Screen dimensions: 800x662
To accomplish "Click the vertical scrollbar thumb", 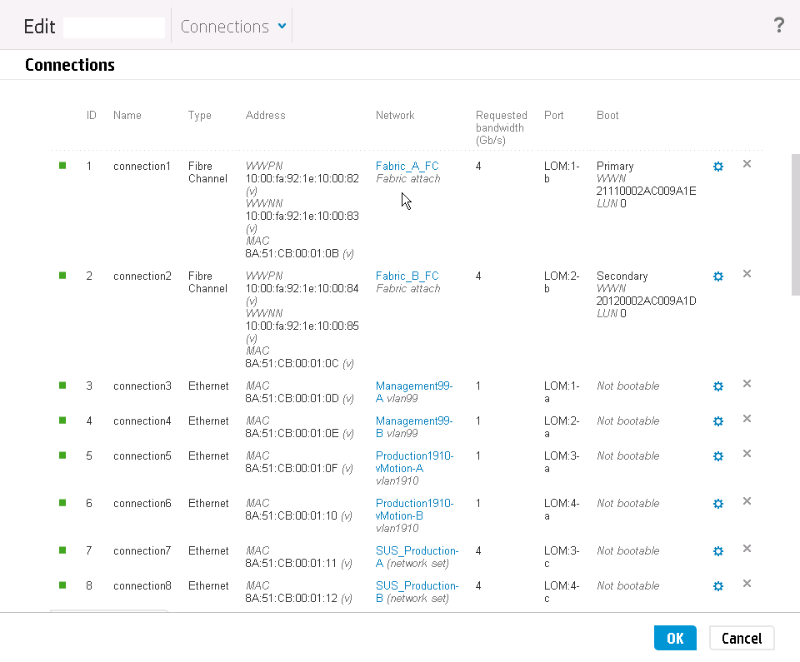I will coord(795,224).
